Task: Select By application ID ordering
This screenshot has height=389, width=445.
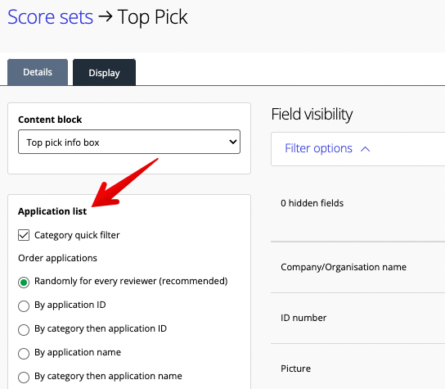Action: [x=24, y=306]
